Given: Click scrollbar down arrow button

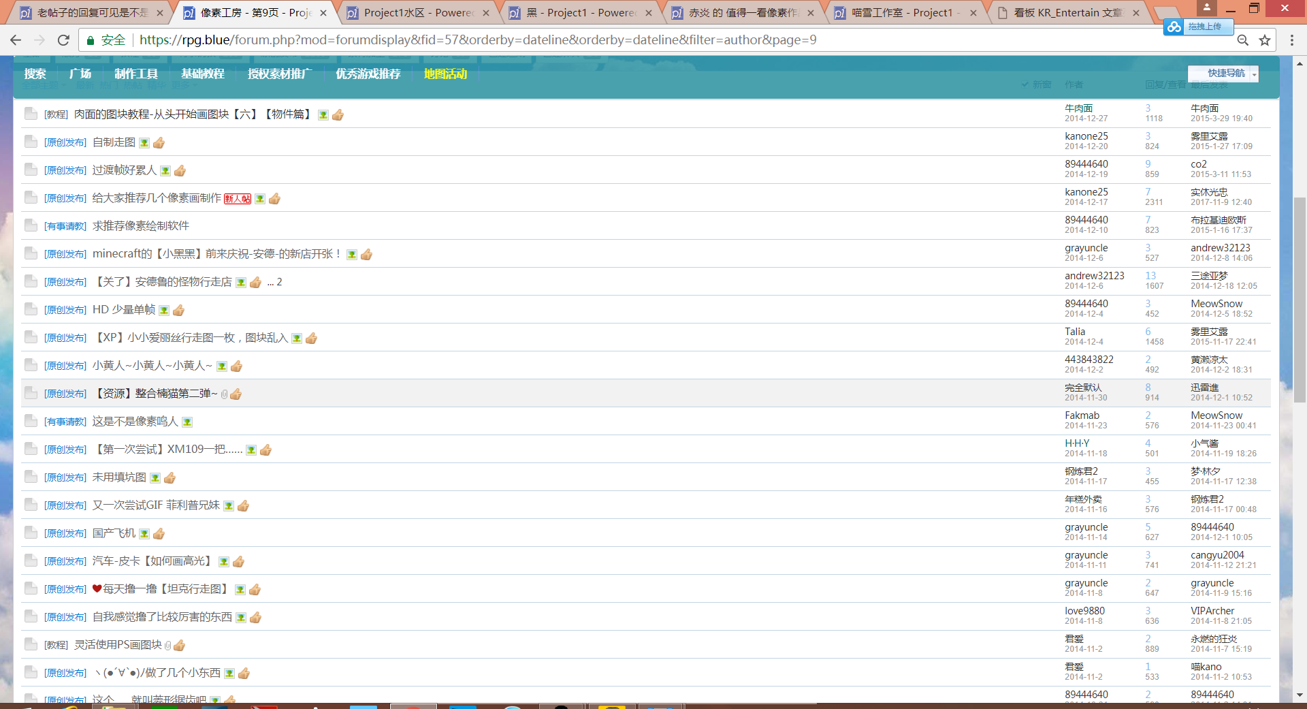Looking at the screenshot, I should tap(1300, 695).
